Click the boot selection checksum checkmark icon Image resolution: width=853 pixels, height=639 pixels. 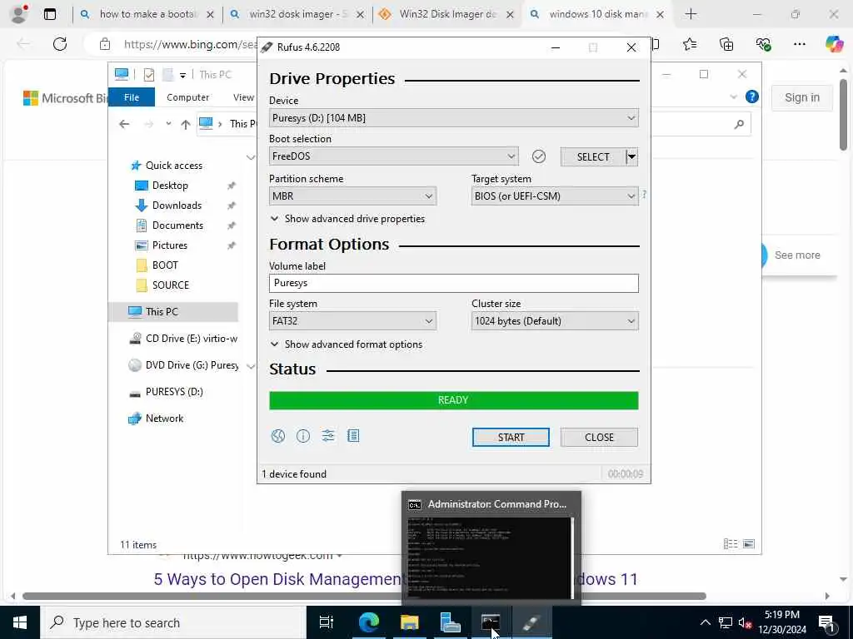[539, 156]
